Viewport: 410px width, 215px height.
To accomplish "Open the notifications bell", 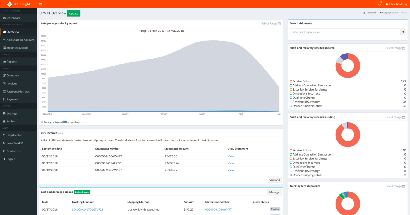I will coord(380,4).
